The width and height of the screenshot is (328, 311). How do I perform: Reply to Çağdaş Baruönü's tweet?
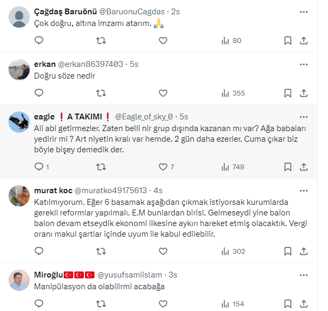tap(39, 40)
